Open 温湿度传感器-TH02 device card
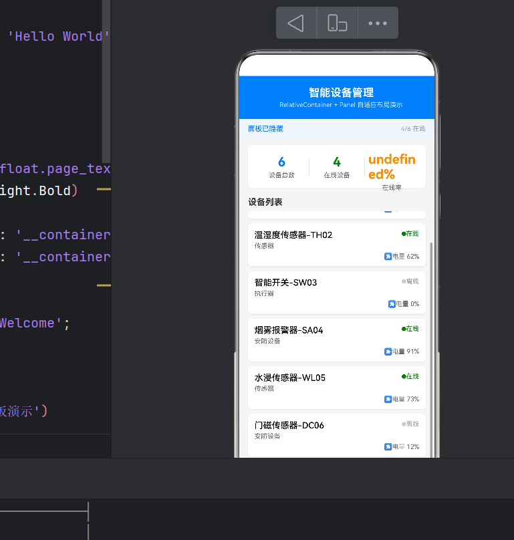The image size is (514, 540). (x=337, y=245)
